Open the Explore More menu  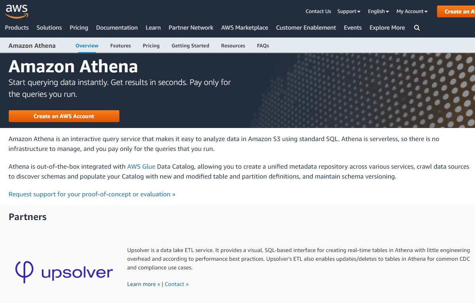pyautogui.click(x=387, y=28)
